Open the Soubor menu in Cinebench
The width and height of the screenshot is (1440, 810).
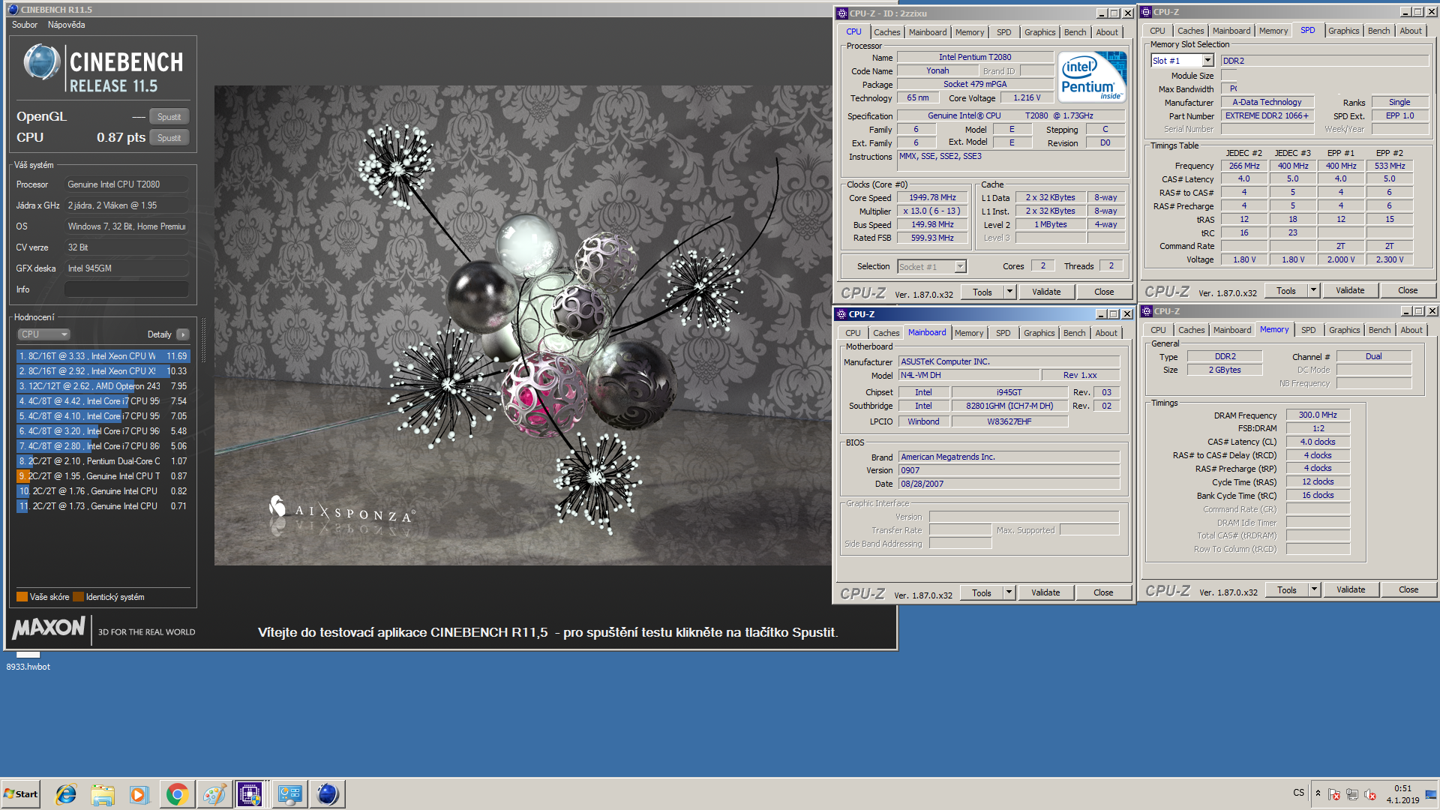tap(25, 25)
